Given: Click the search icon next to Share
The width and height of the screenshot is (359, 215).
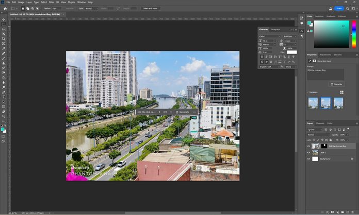Looking at the screenshot, I should pos(348,8).
